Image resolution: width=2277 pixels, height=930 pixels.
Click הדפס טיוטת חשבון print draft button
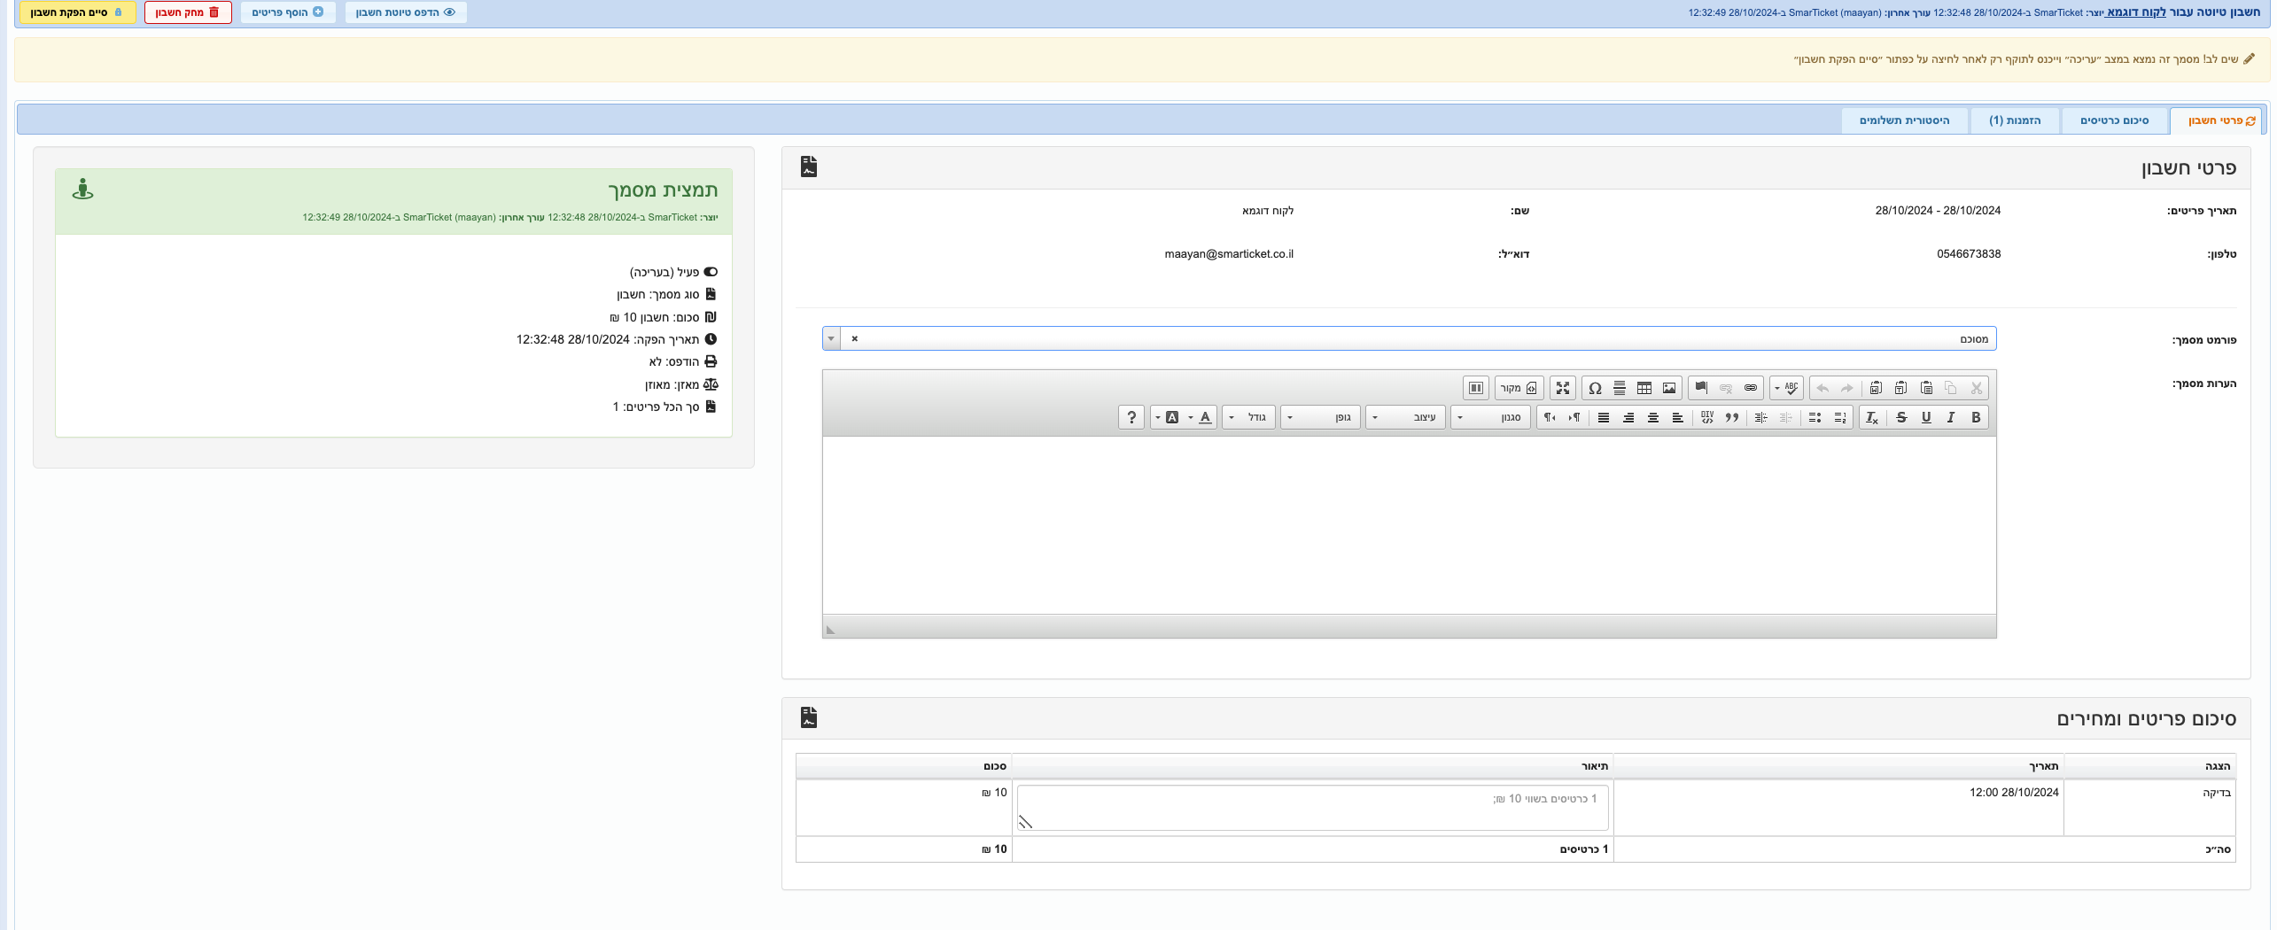coord(406,12)
